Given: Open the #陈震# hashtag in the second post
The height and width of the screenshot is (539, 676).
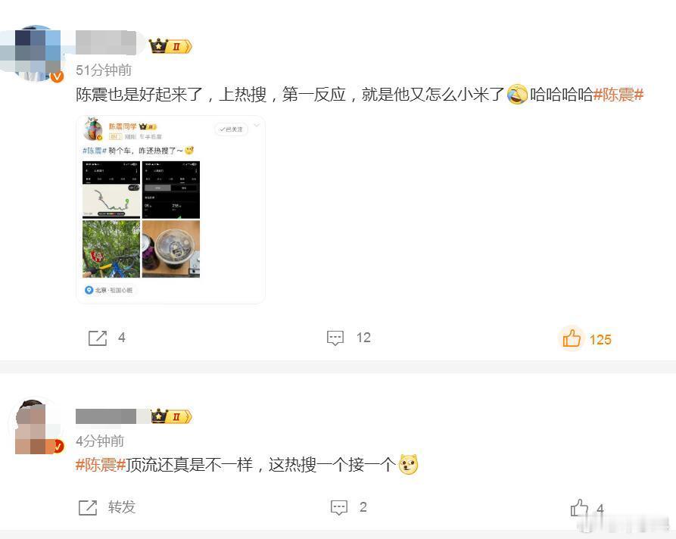Looking at the screenshot, I should tap(101, 464).
